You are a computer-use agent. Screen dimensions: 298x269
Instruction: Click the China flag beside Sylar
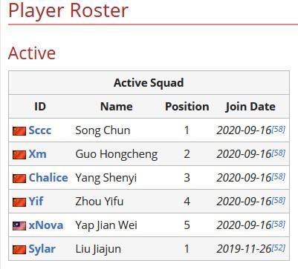tap(19, 250)
